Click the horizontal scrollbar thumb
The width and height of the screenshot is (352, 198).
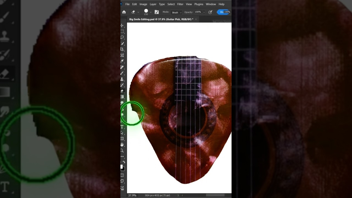pos(215,195)
